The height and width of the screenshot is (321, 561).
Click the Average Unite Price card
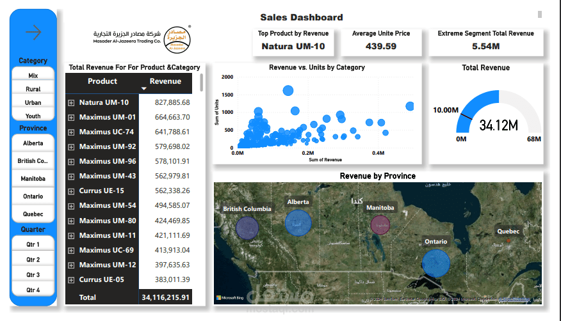381,42
